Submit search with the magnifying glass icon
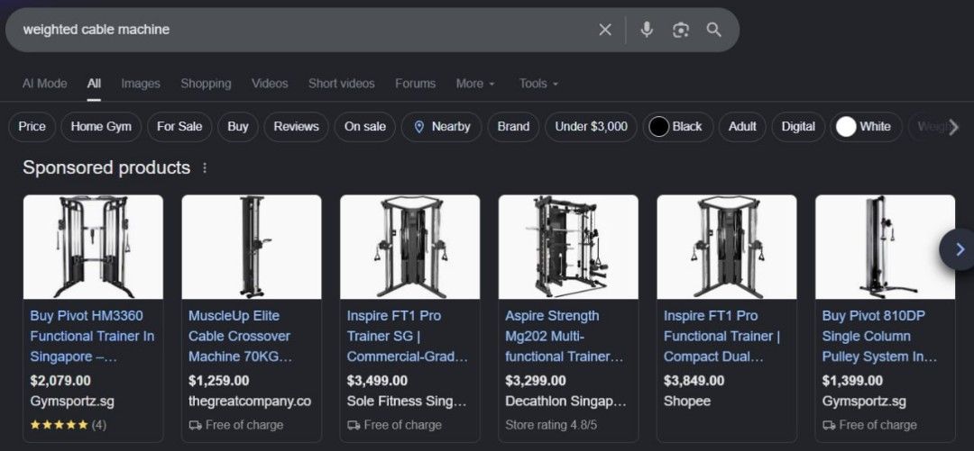This screenshot has width=974, height=451. [x=713, y=30]
